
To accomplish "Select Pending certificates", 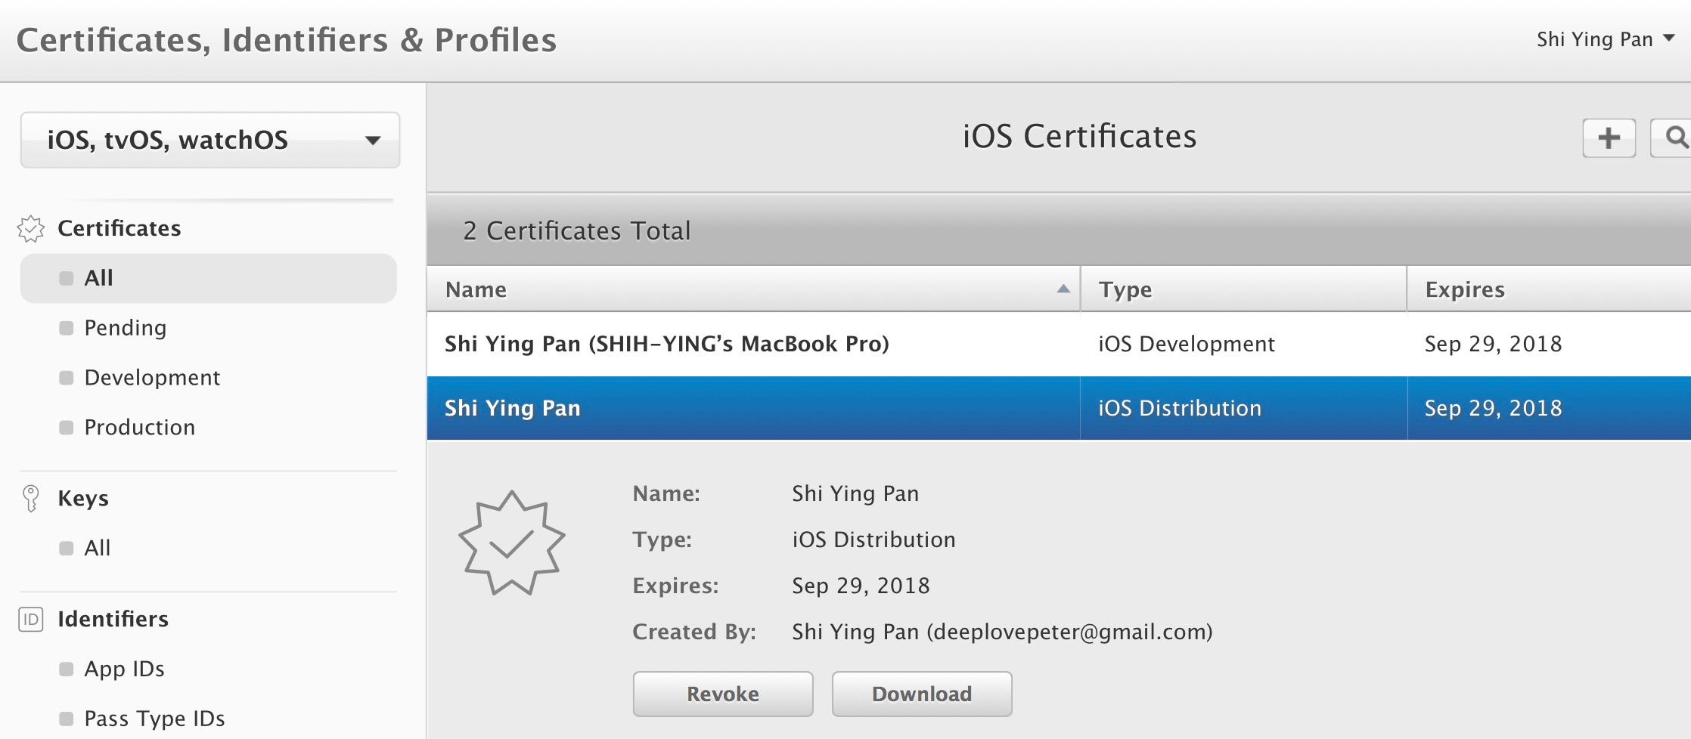I will 126,328.
